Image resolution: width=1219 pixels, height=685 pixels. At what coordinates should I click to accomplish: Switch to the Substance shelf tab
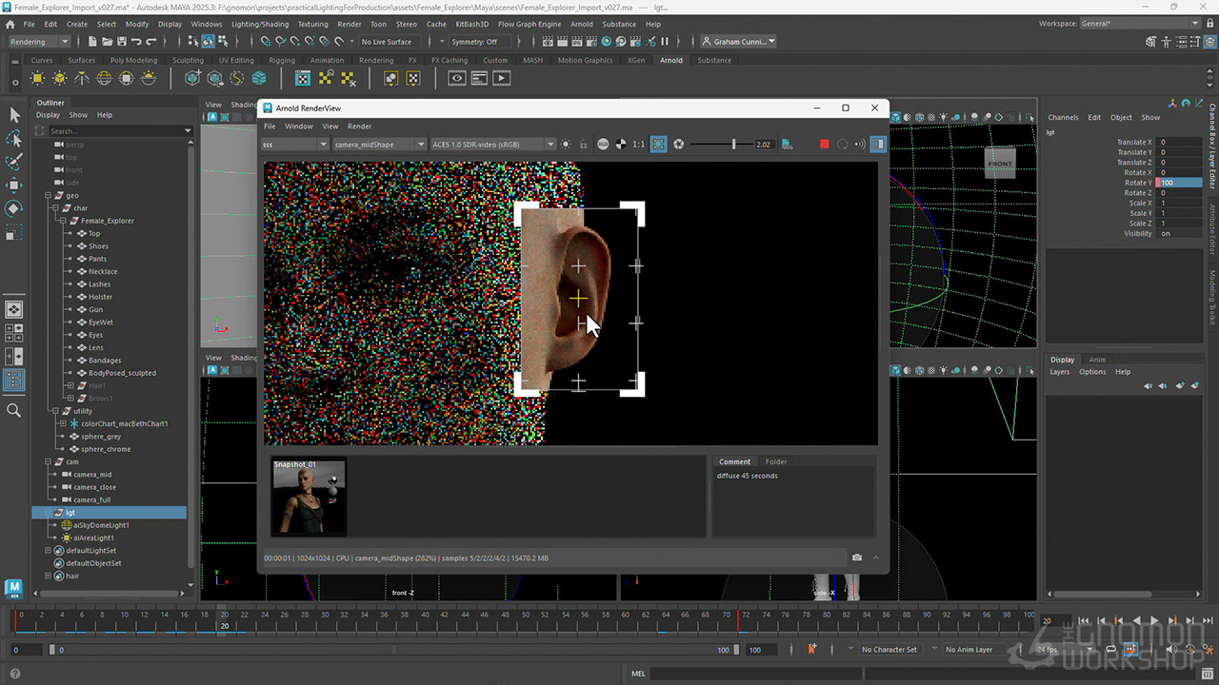click(714, 60)
